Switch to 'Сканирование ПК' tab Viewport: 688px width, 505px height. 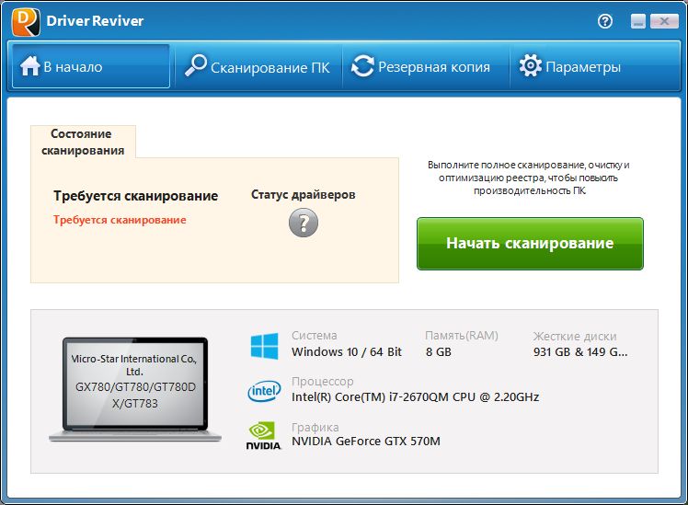258,67
